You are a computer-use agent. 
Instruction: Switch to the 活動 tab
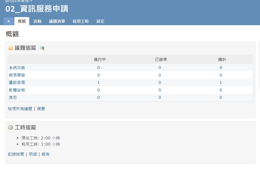coord(37,21)
